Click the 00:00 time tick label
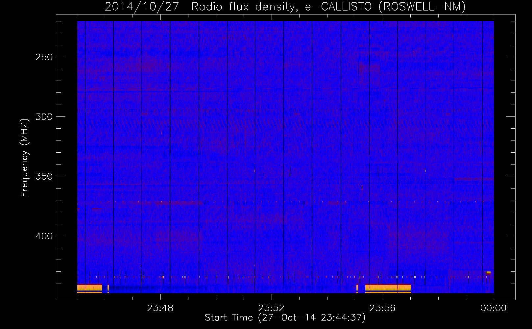The image size is (532, 329). (x=494, y=308)
